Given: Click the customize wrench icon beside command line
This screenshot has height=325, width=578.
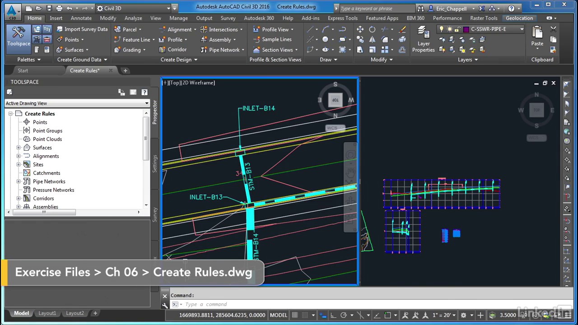Looking at the screenshot, I should click(165, 305).
